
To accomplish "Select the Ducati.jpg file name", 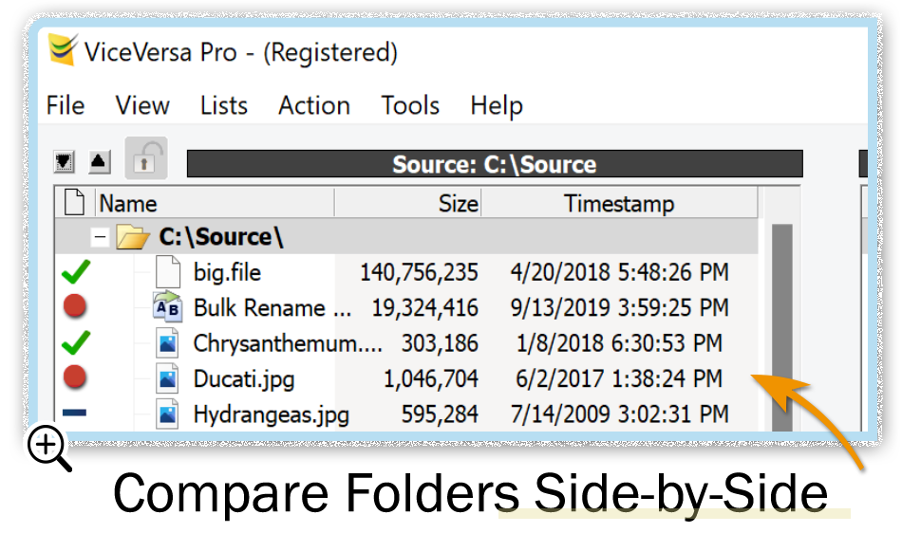I will pyautogui.click(x=244, y=379).
